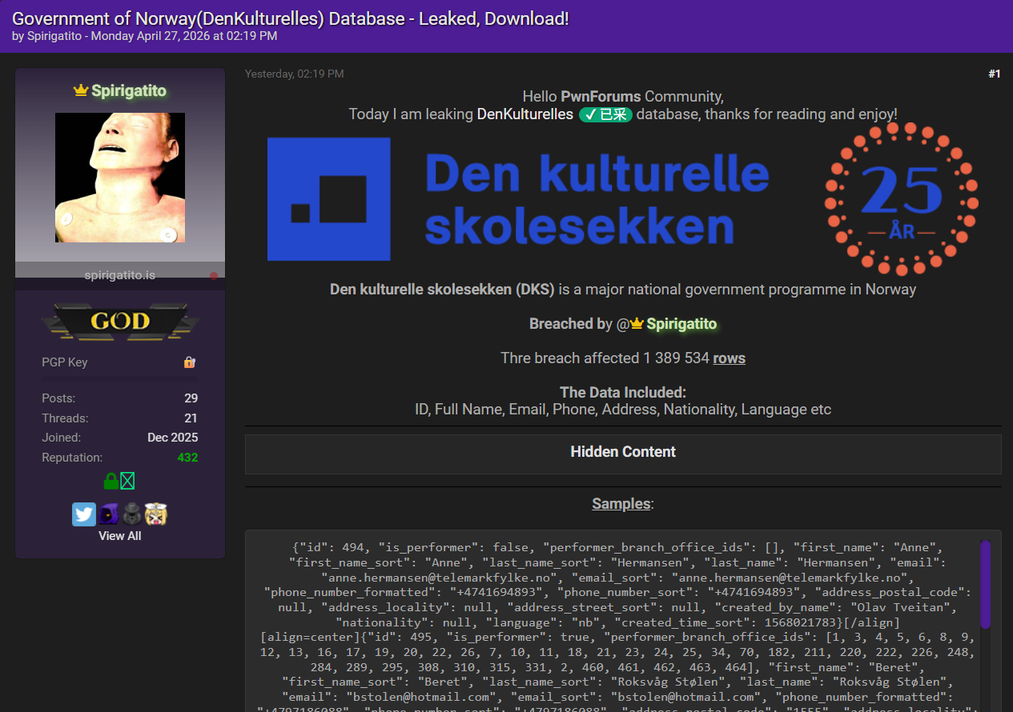Click the reputation score 432

pos(187,458)
